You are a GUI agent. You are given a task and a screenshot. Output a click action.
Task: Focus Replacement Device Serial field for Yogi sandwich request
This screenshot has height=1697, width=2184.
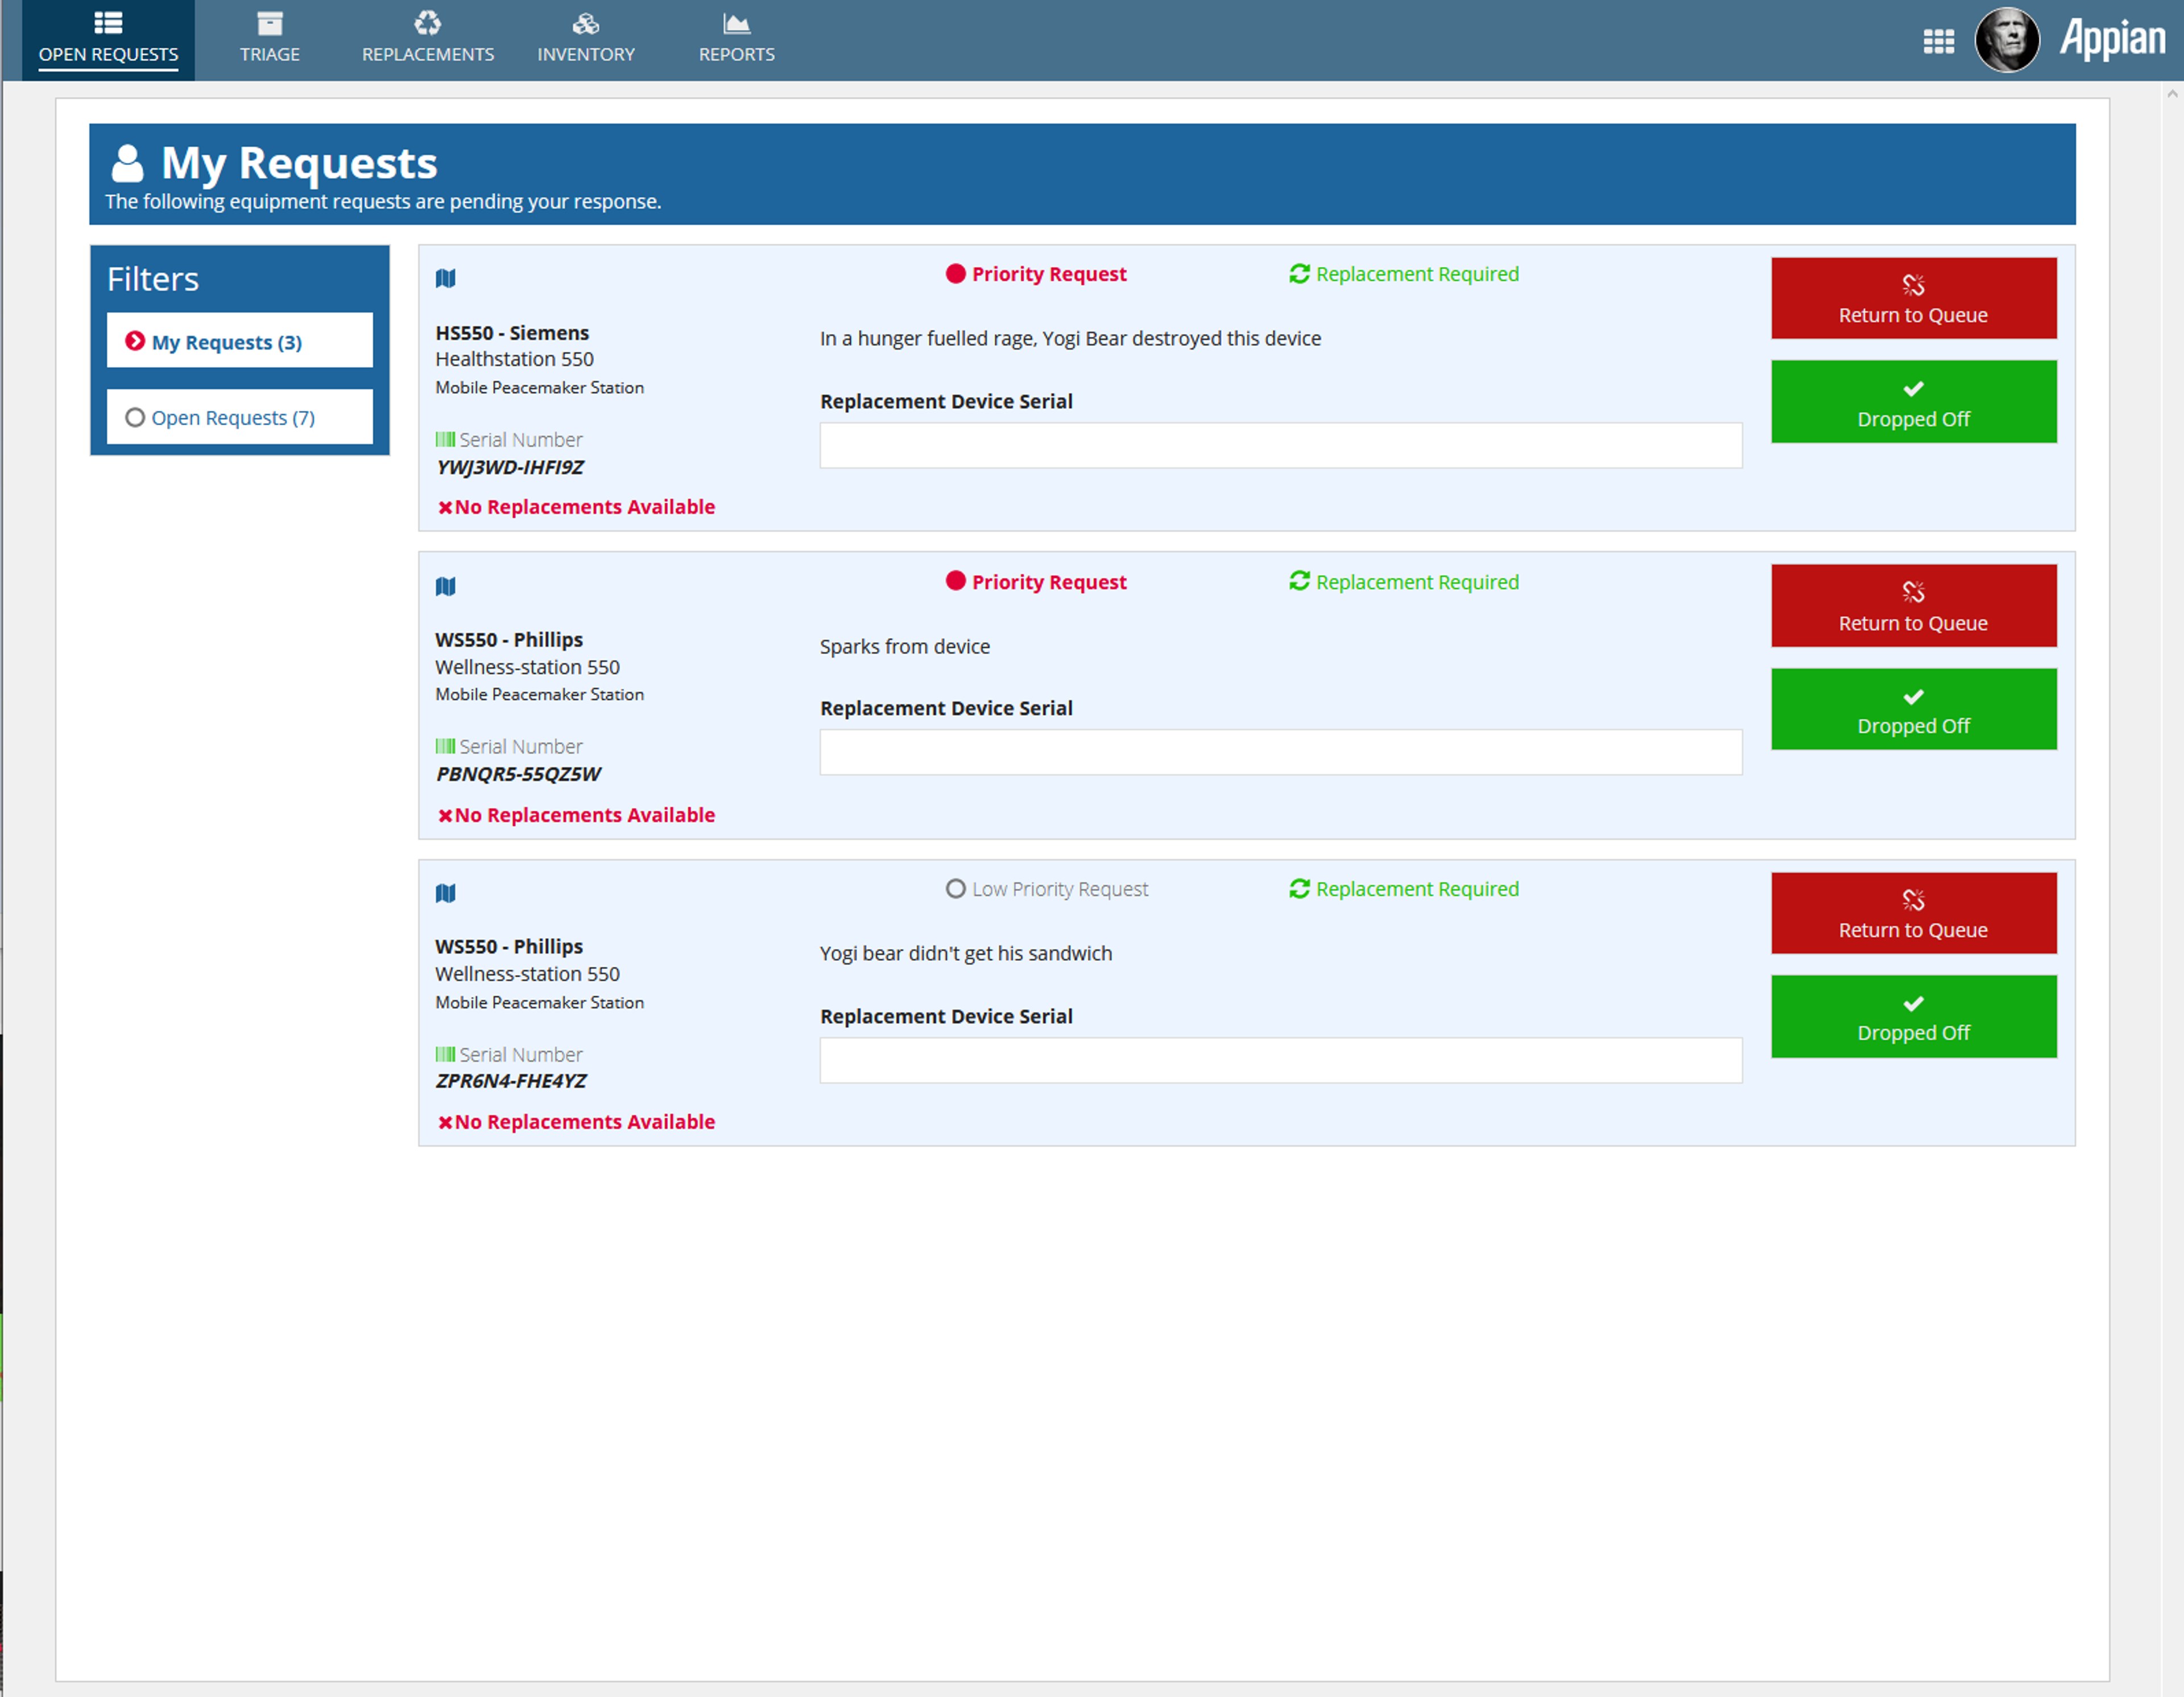coord(1280,1059)
